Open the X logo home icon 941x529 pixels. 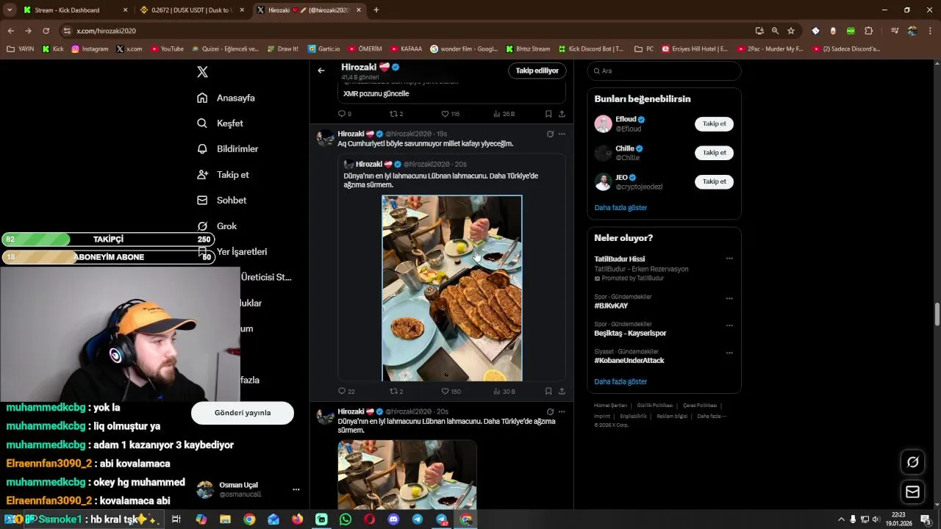click(x=202, y=71)
